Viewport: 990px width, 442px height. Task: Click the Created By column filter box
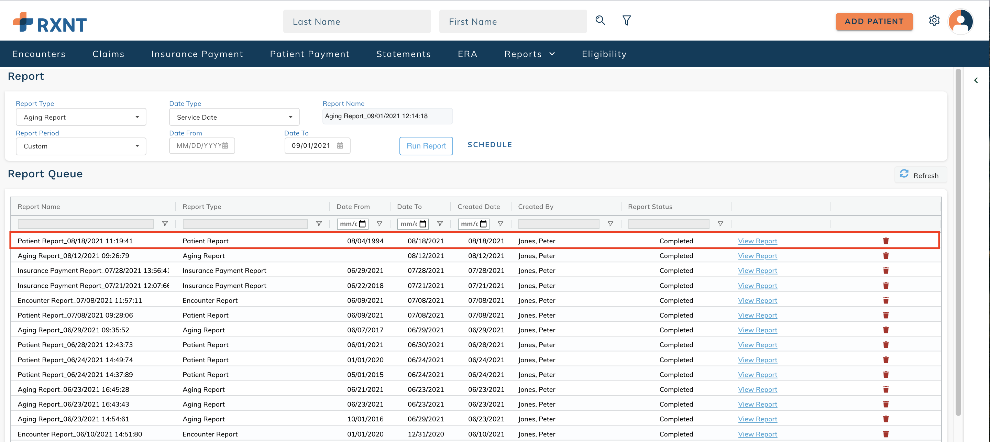pyautogui.click(x=558, y=224)
